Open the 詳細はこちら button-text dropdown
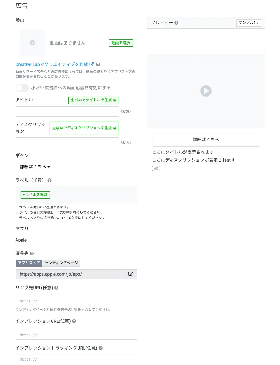 coord(35,167)
